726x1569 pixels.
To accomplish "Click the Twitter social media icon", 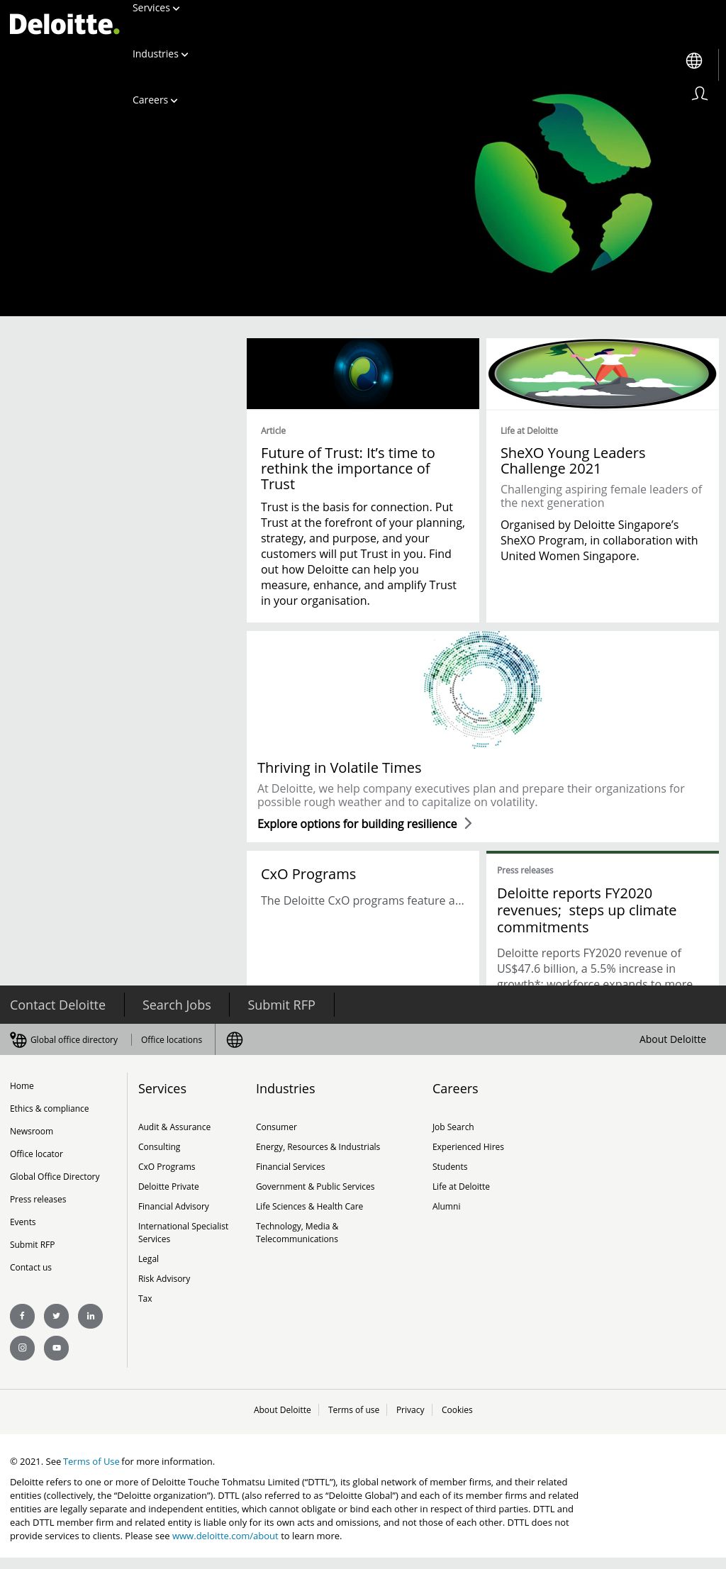I will [57, 1316].
